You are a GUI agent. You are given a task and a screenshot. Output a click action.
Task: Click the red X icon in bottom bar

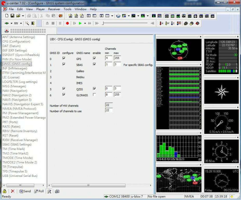(12, 191)
